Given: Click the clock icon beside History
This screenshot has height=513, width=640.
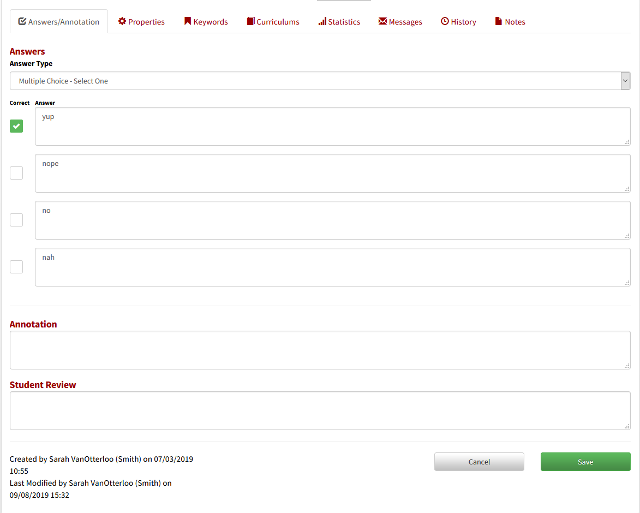Looking at the screenshot, I should [x=445, y=21].
